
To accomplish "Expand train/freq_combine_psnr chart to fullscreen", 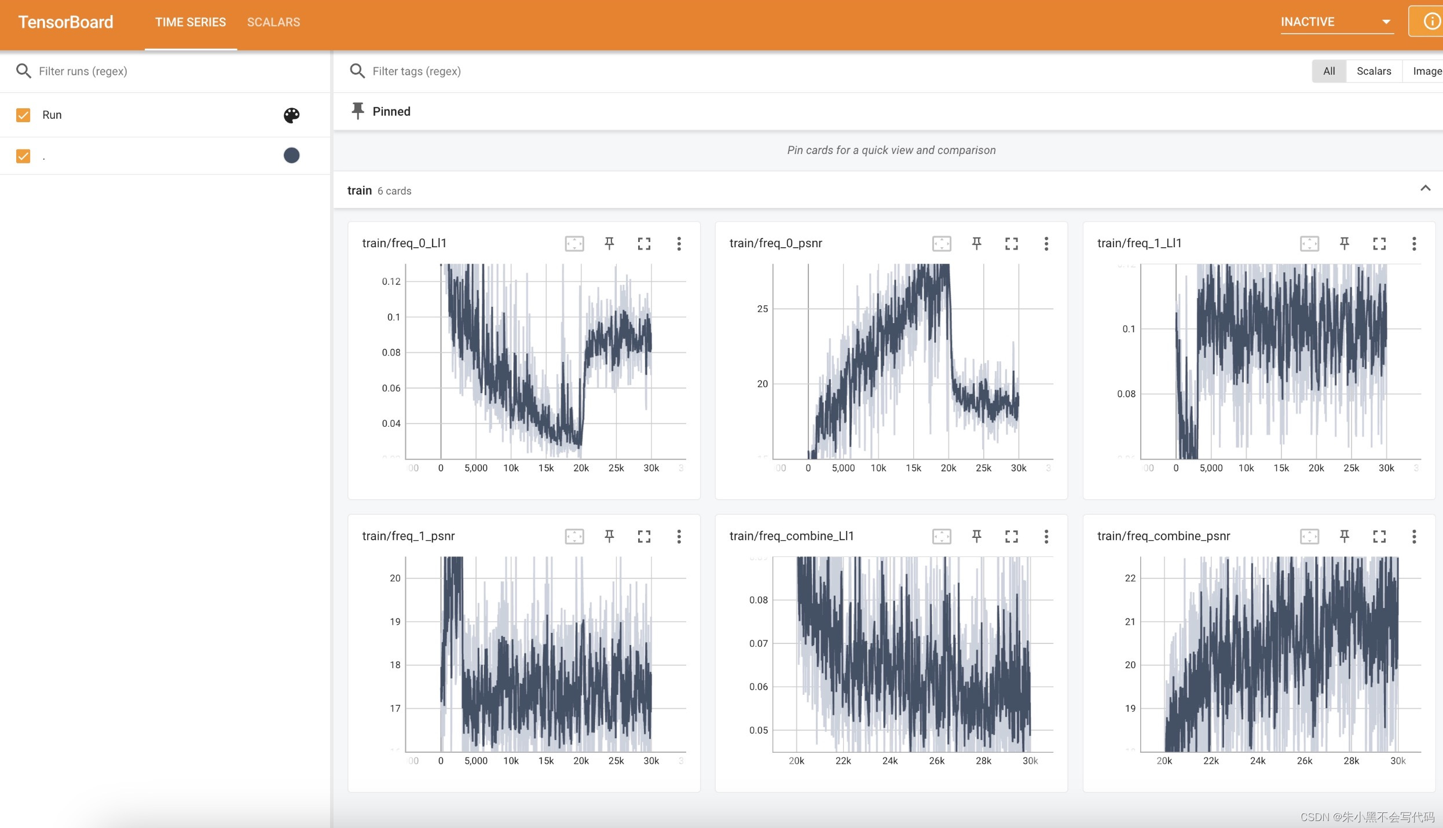I will [x=1379, y=536].
